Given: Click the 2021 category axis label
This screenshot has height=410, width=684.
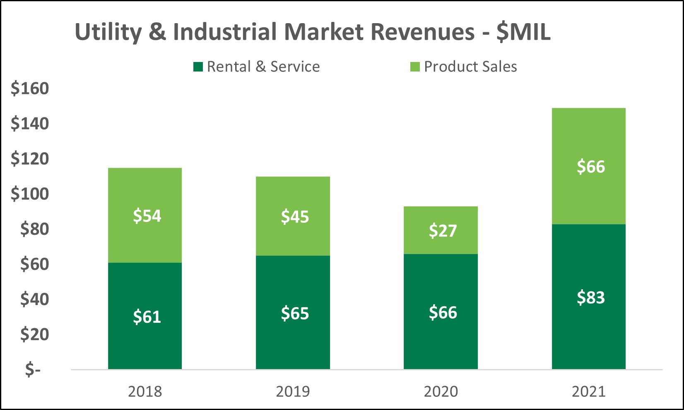Looking at the screenshot, I should coord(588,391).
